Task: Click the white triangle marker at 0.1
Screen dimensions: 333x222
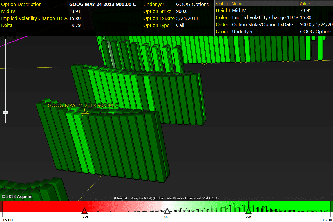Action: 167,211
